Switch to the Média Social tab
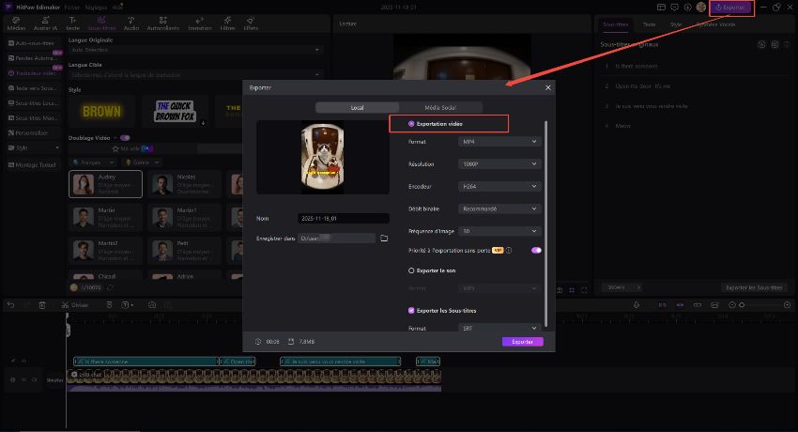Image resolution: width=798 pixels, height=432 pixels. point(440,108)
